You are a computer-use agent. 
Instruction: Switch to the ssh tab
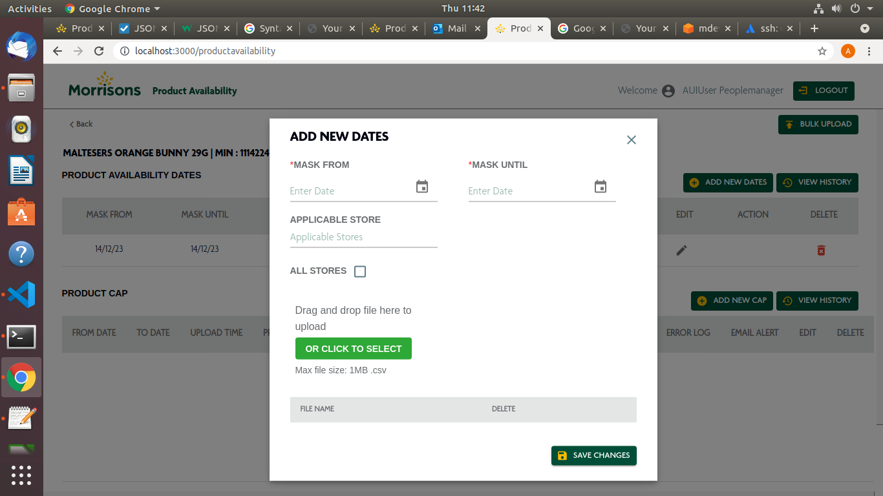click(x=770, y=28)
